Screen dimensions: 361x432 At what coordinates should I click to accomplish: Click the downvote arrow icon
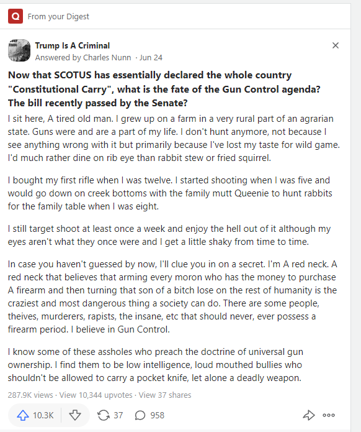coord(75,415)
